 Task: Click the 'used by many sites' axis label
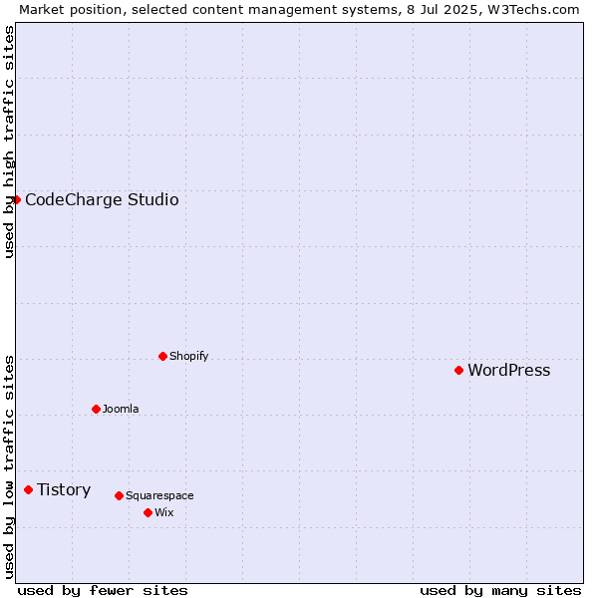(500, 591)
